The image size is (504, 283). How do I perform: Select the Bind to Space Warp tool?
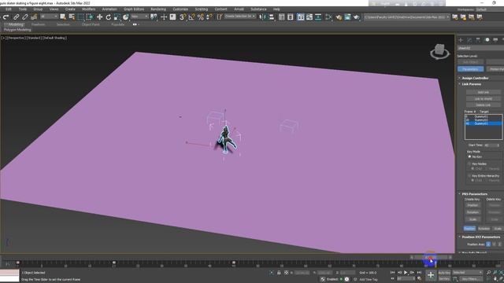(34, 17)
